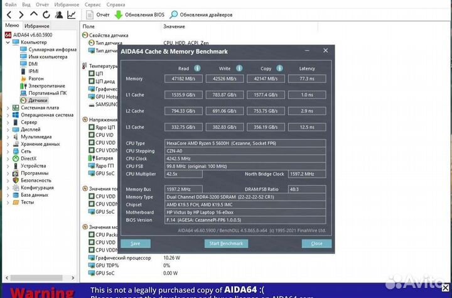The height and width of the screenshot is (298, 452).
Task: Select AIDA64 v6.60.5900 root tree item
Action: click(x=28, y=35)
